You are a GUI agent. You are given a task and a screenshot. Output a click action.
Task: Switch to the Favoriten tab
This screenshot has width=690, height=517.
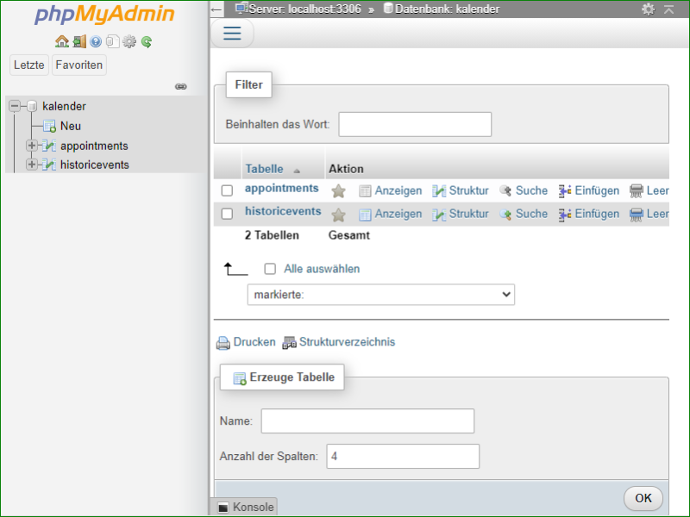click(78, 65)
